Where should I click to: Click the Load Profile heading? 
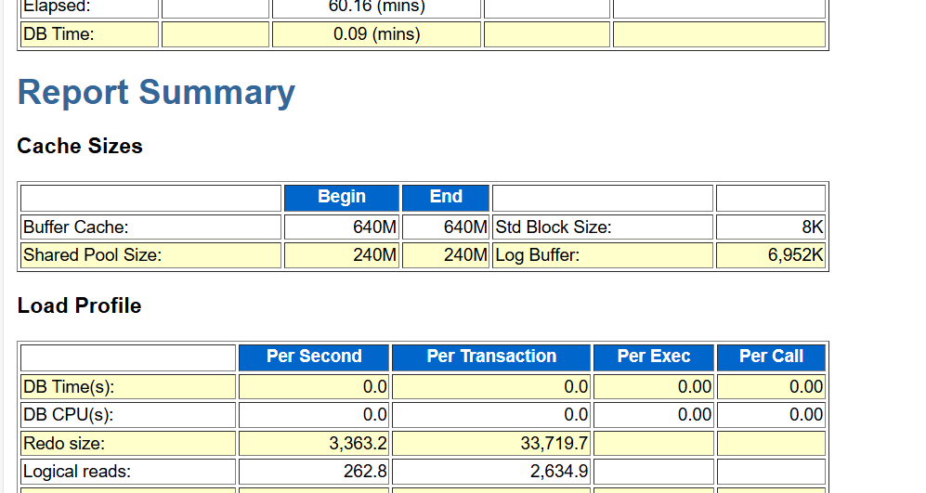[x=79, y=305]
